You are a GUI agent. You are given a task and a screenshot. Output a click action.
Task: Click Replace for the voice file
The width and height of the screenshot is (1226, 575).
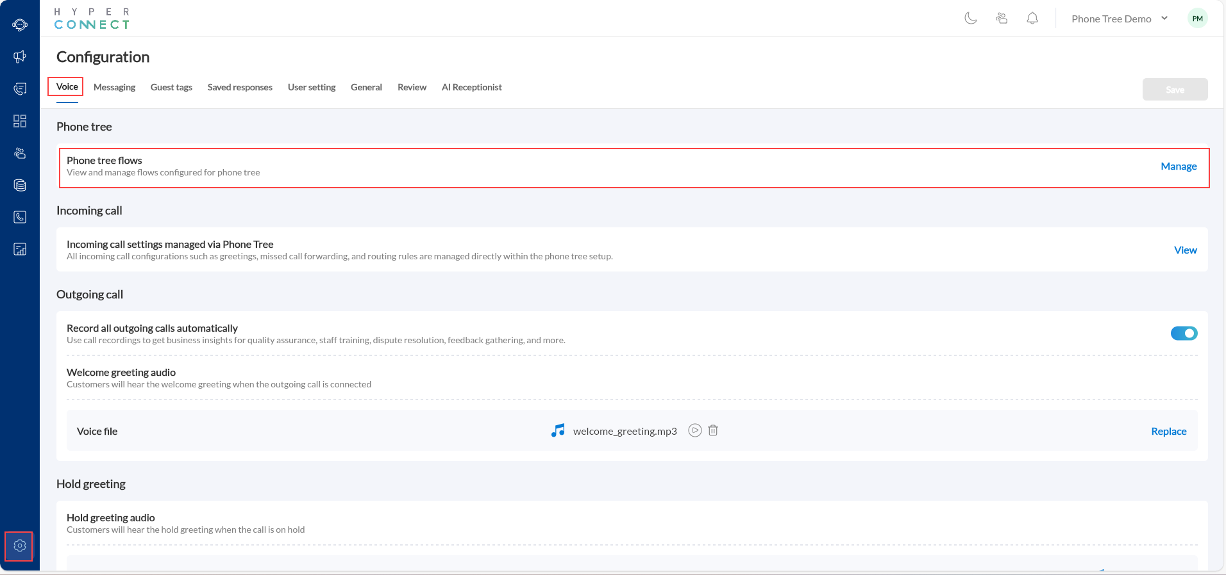pyautogui.click(x=1168, y=432)
